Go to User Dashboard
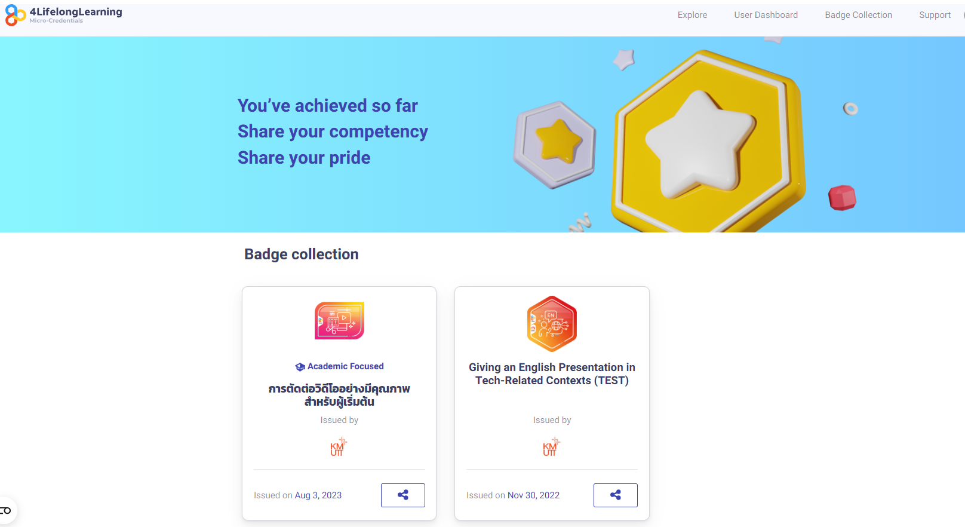Viewport: 965px width, 527px height. pos(766,15)
